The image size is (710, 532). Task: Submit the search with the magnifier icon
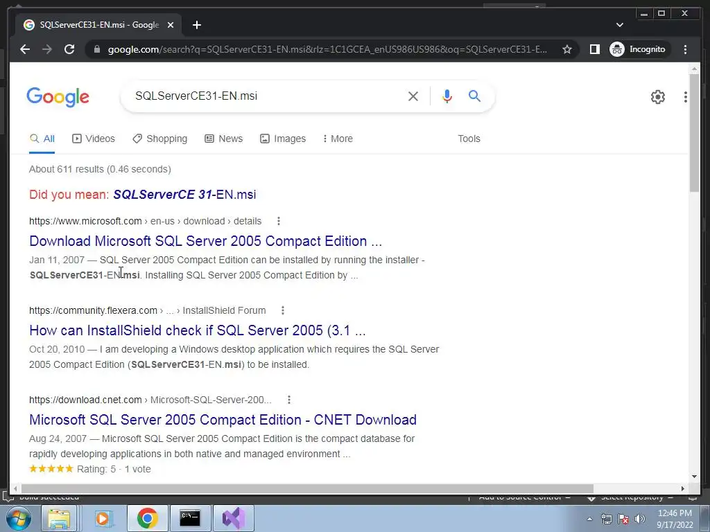click(474, 96)
